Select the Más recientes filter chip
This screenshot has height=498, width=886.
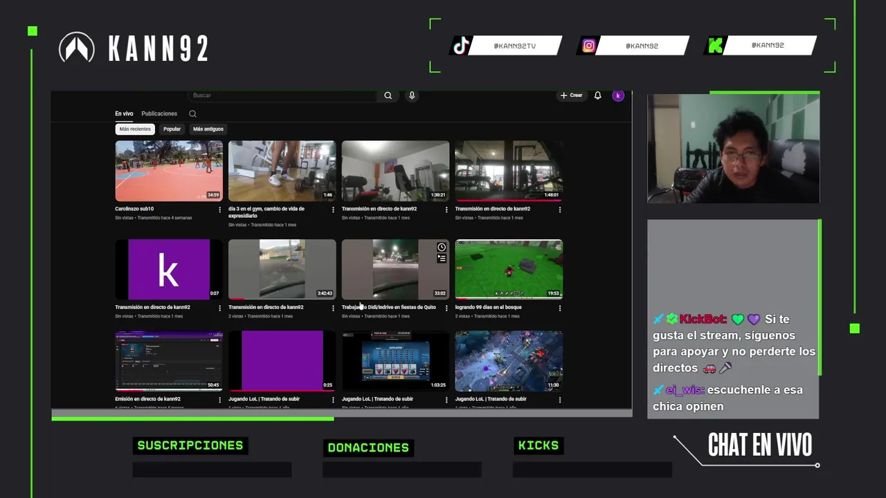[135, 129]
